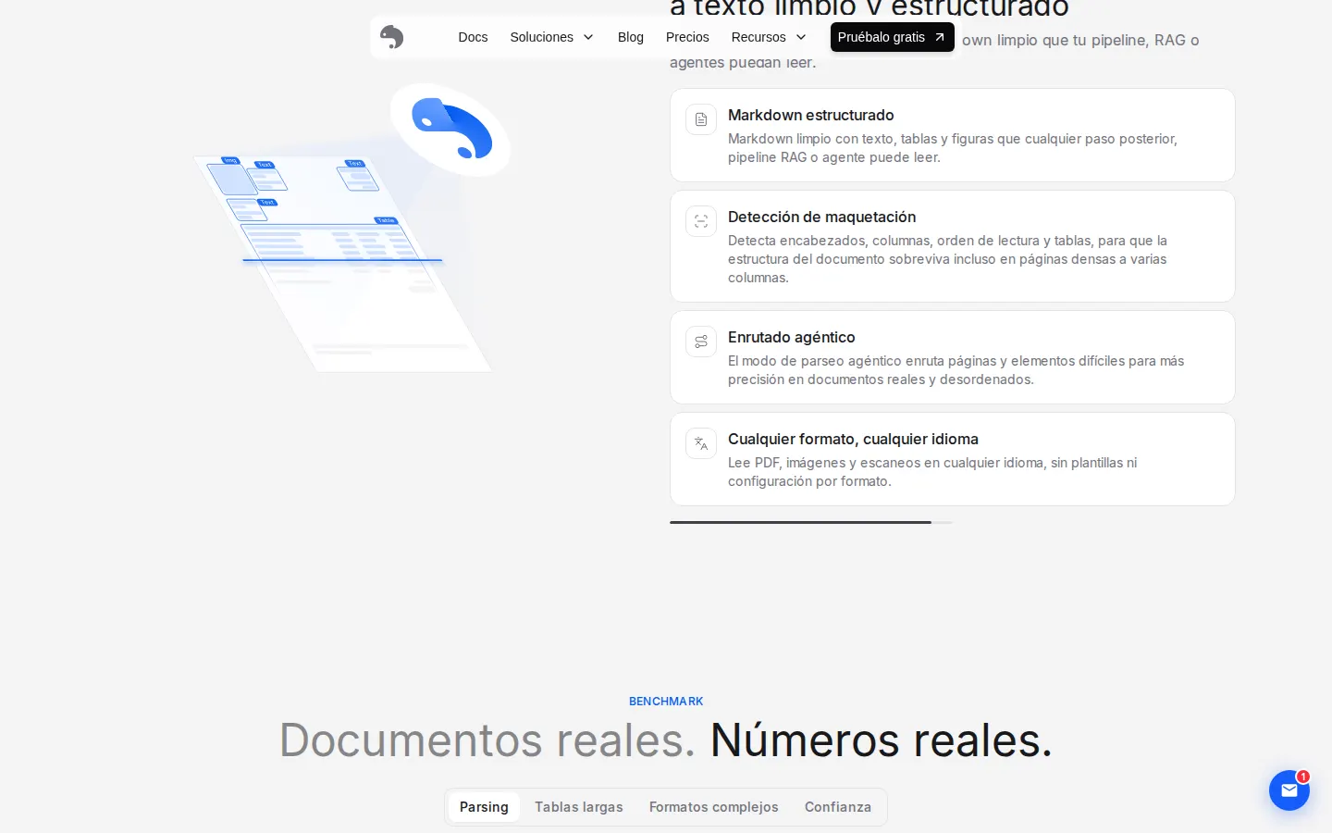Click the Pruébalo gratis button

tap(893, 37)
